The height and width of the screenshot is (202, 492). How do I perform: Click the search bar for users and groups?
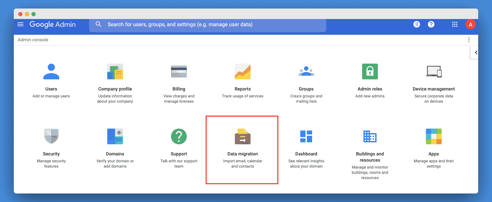[207, 25]
